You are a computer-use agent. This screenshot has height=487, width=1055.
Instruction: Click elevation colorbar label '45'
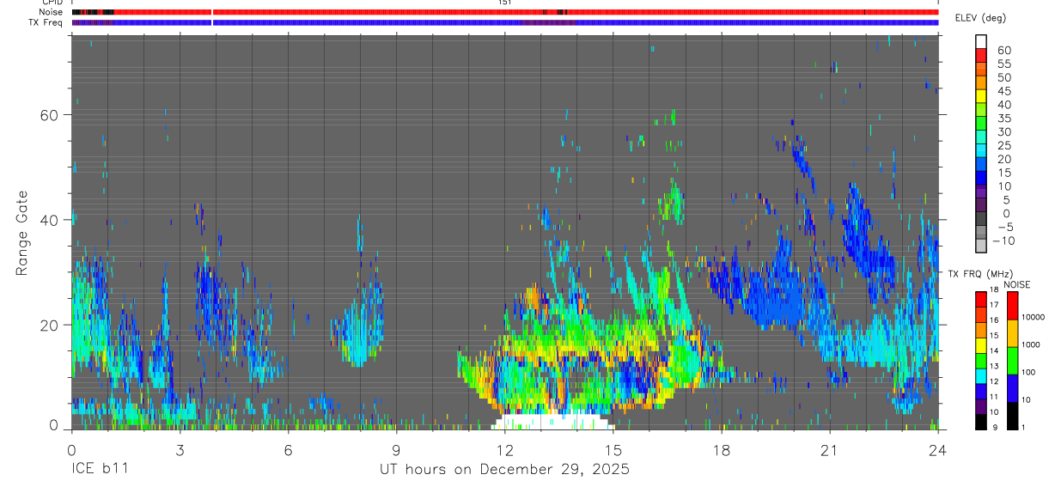click(1003, 91)
